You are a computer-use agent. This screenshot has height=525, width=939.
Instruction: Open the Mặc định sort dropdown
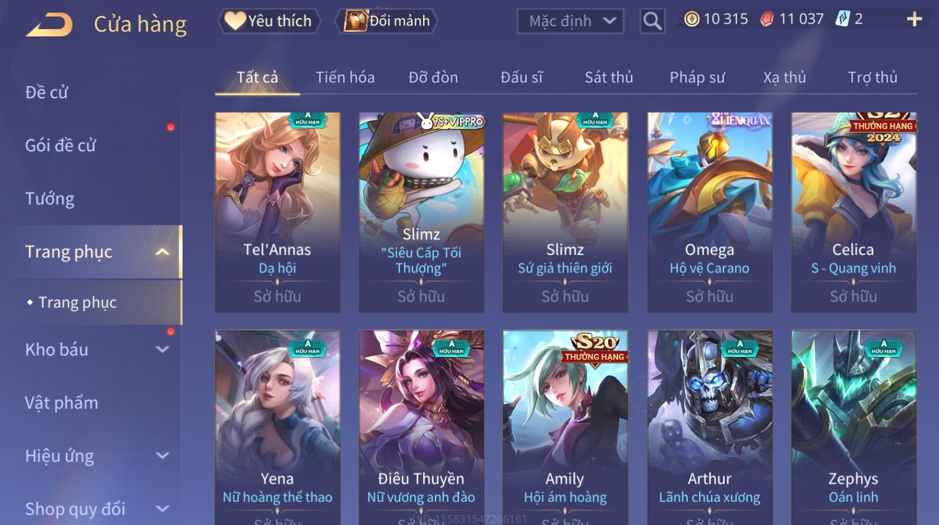pos(570,21)
